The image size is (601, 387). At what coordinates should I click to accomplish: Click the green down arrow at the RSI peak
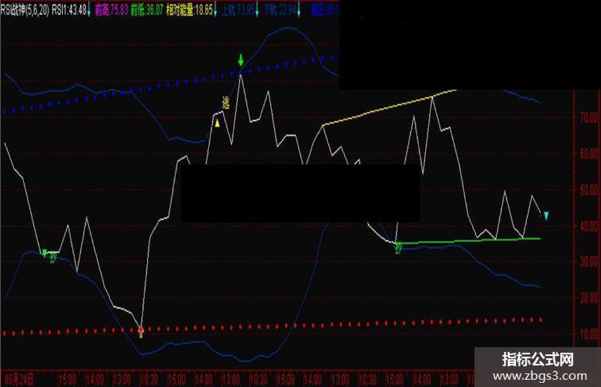coord(240,60)
